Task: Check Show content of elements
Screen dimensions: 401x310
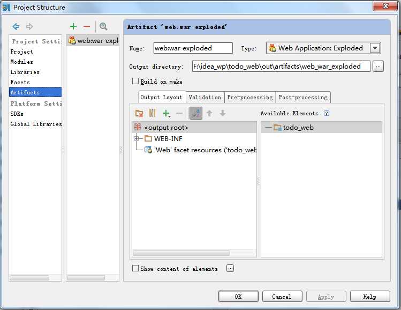Action: point(135,268)
